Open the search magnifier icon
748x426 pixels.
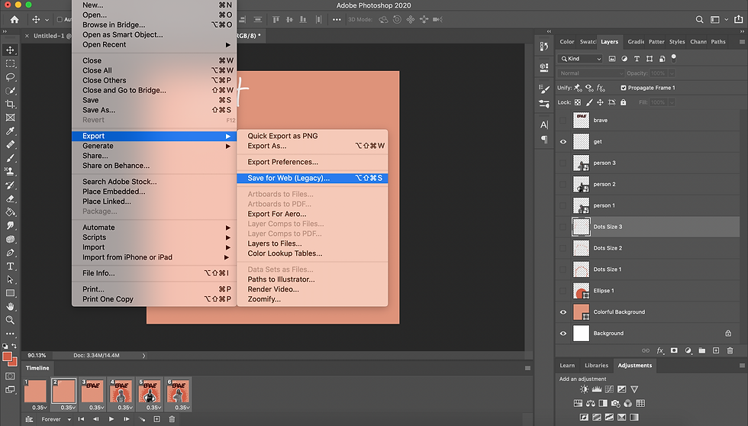pyautogui.click(x=699, y=20)
